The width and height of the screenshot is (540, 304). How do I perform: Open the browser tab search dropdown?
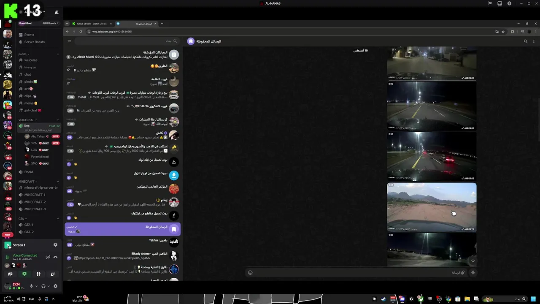67,24
